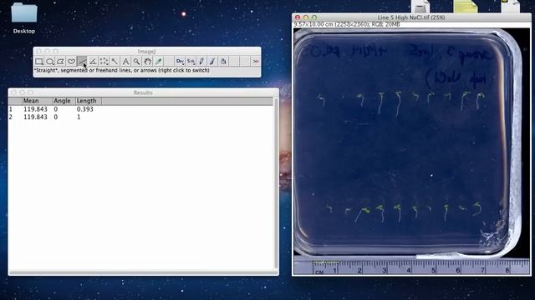The height and width of the screenshot is (300, 535).
Task: Select the Angle tool
Action: click(93, 61)
